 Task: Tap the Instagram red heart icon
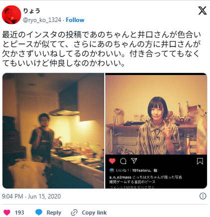tap(112, 161)
